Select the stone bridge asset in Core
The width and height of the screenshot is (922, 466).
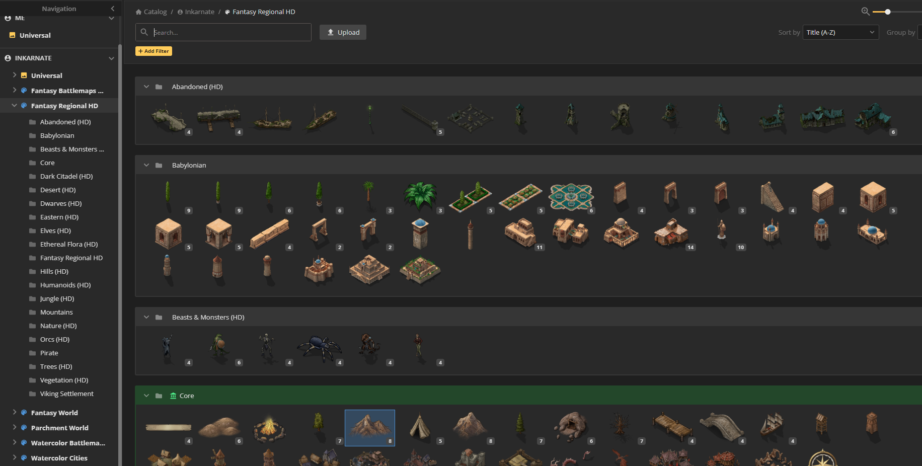tap(721, 426)
